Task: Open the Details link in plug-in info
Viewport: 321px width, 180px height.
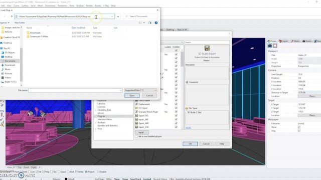Action: pos(188,127)
